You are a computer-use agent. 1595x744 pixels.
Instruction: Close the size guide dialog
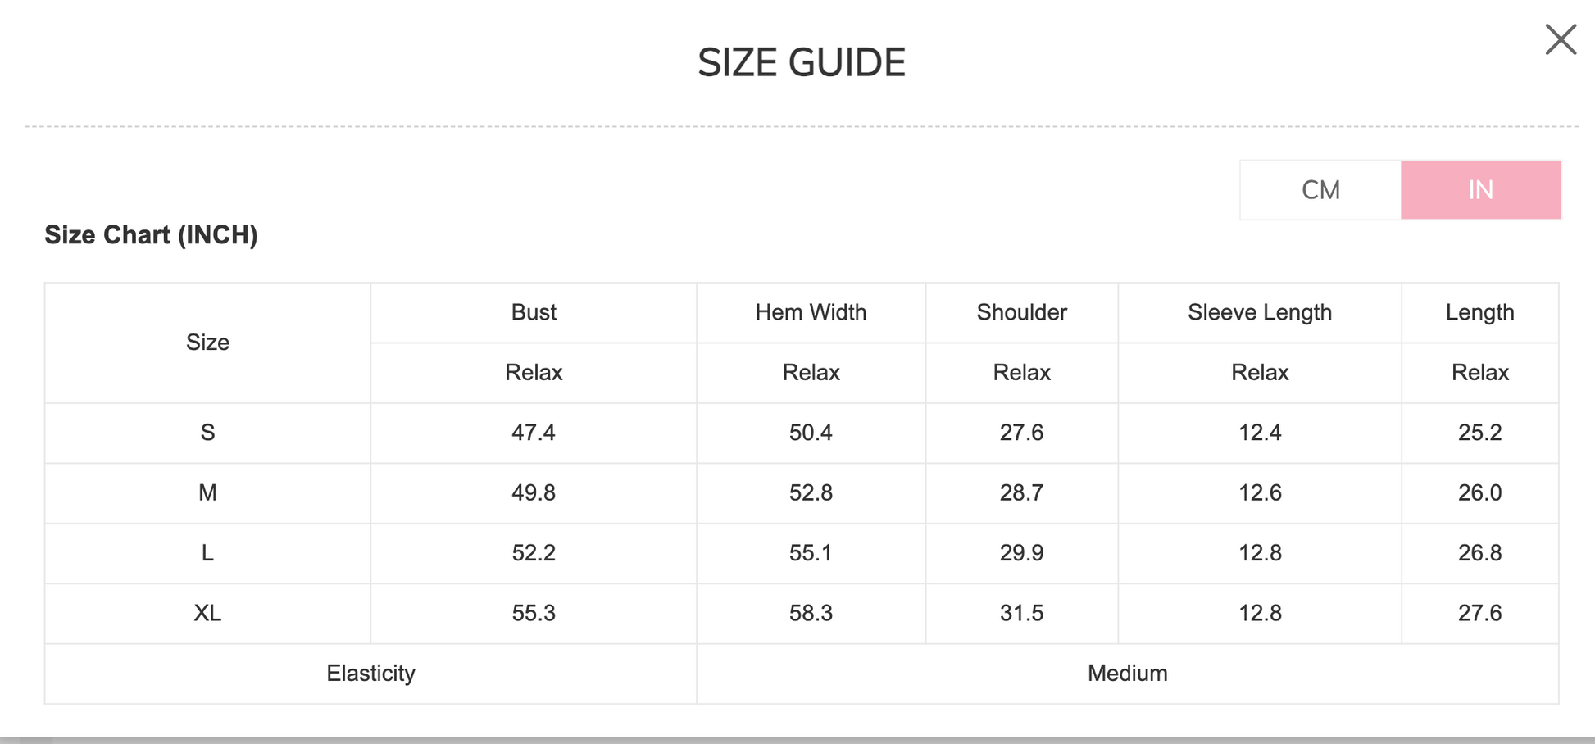pos(1560,39)
